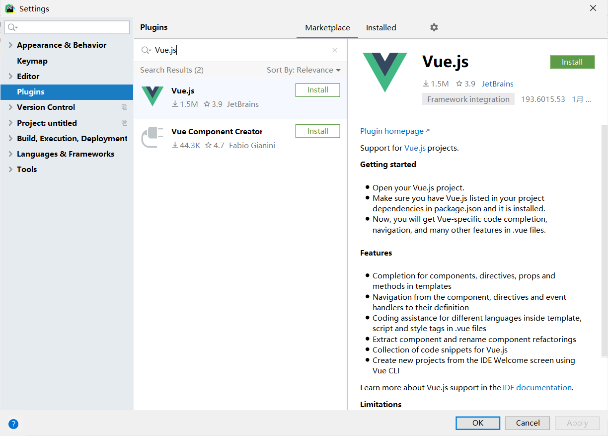Open the plugins settings gear icon
Image resolution: width=608 pixels, height=436 pixels.
[434, 27]
